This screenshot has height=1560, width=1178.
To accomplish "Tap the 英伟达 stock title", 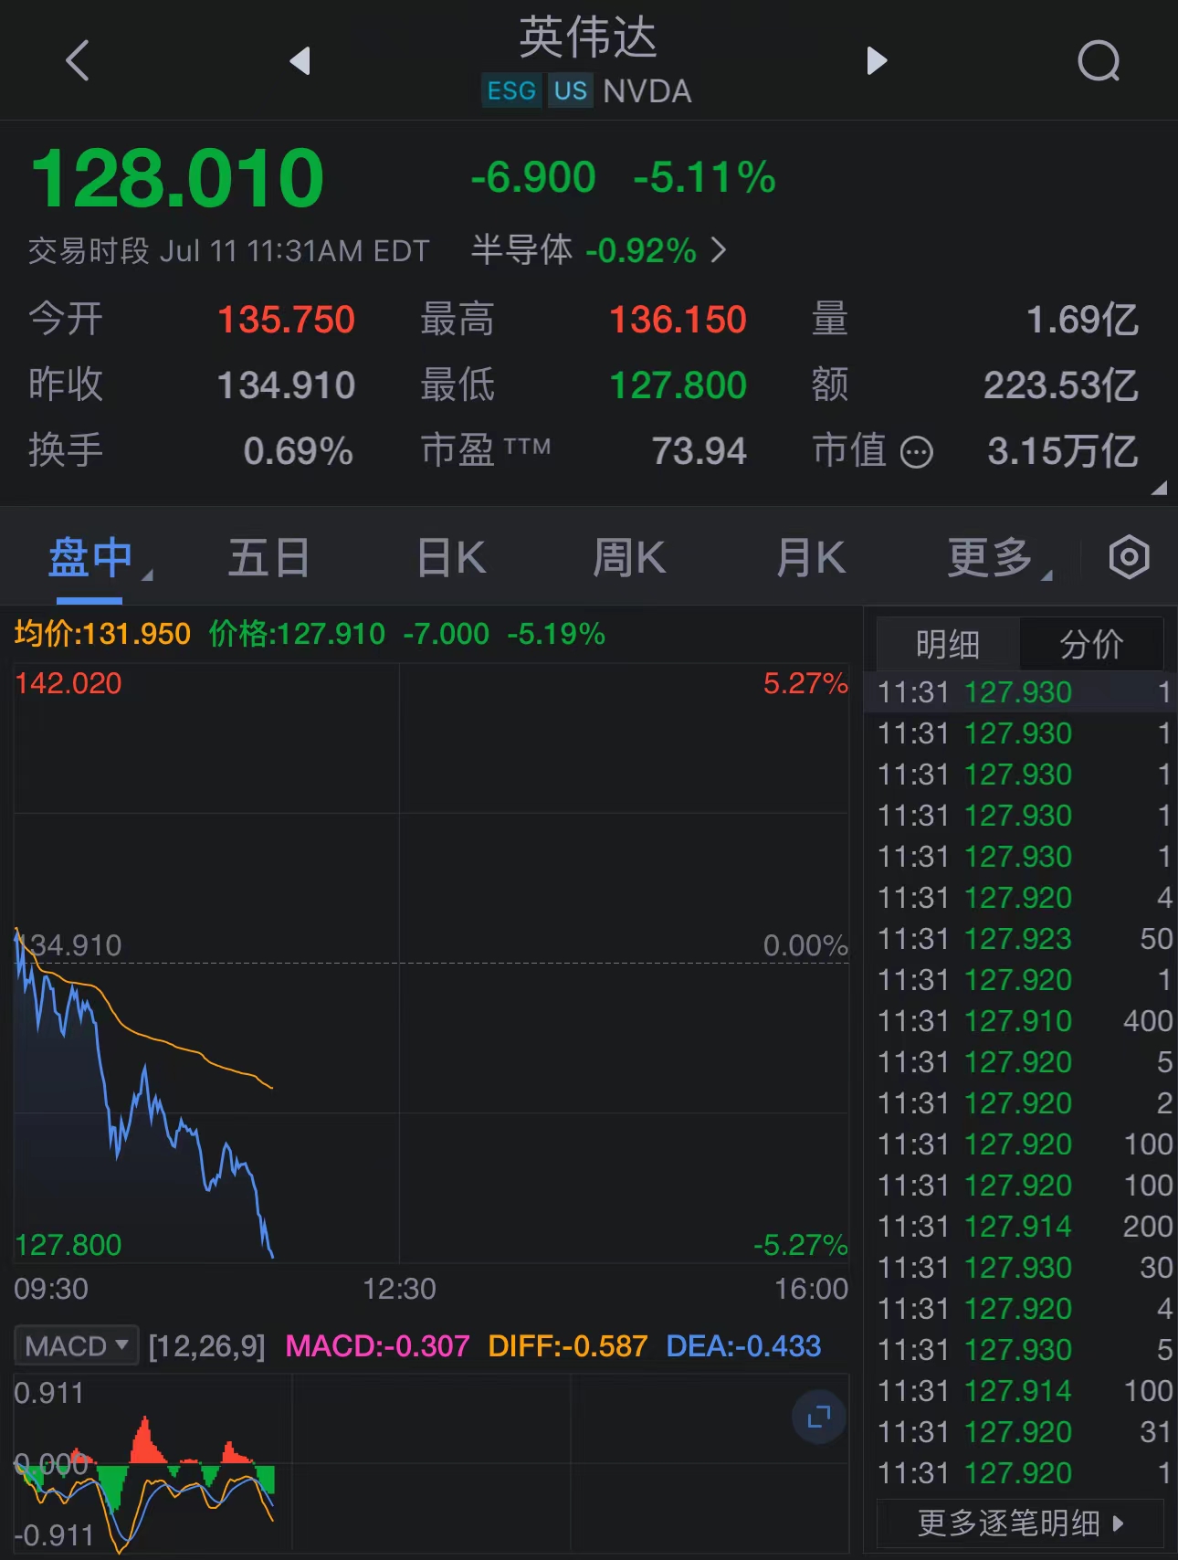I will [x=588, y=37].
